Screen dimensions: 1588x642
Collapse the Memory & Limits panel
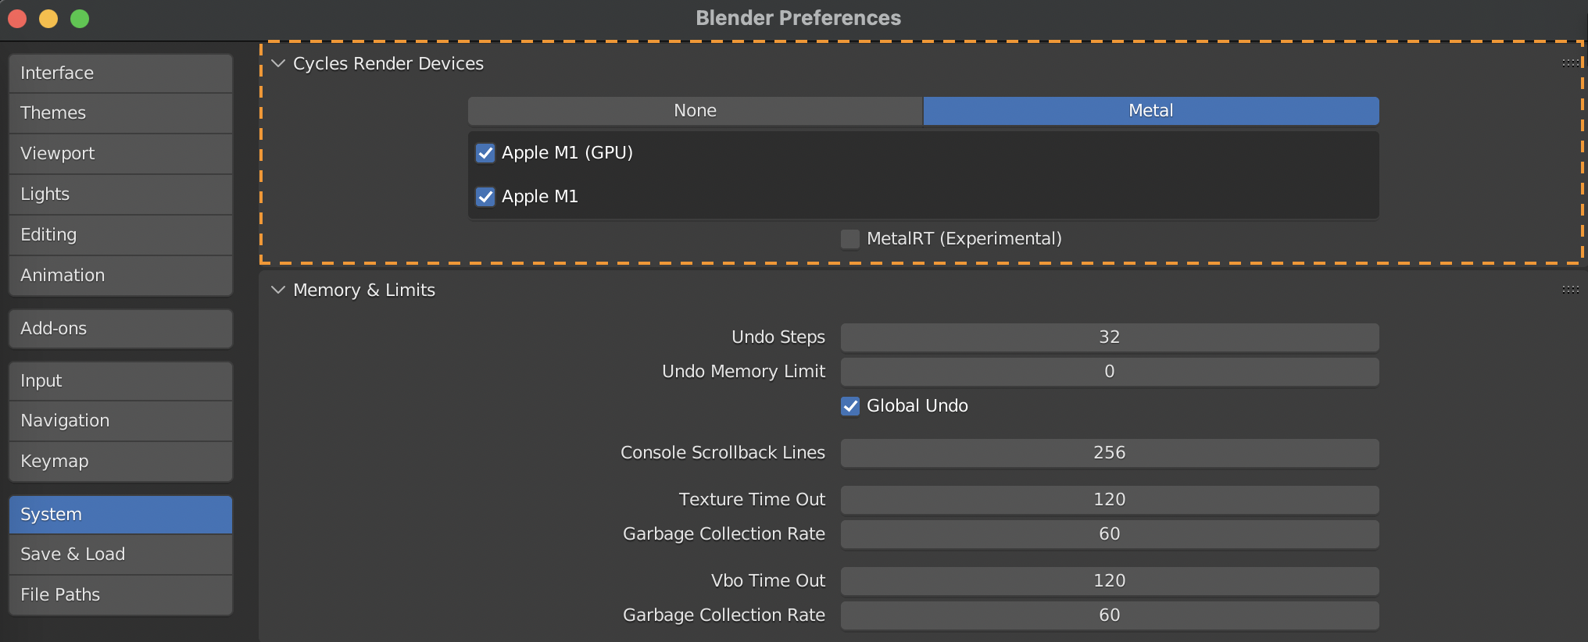pyautogui.click(x=278, y=290)
